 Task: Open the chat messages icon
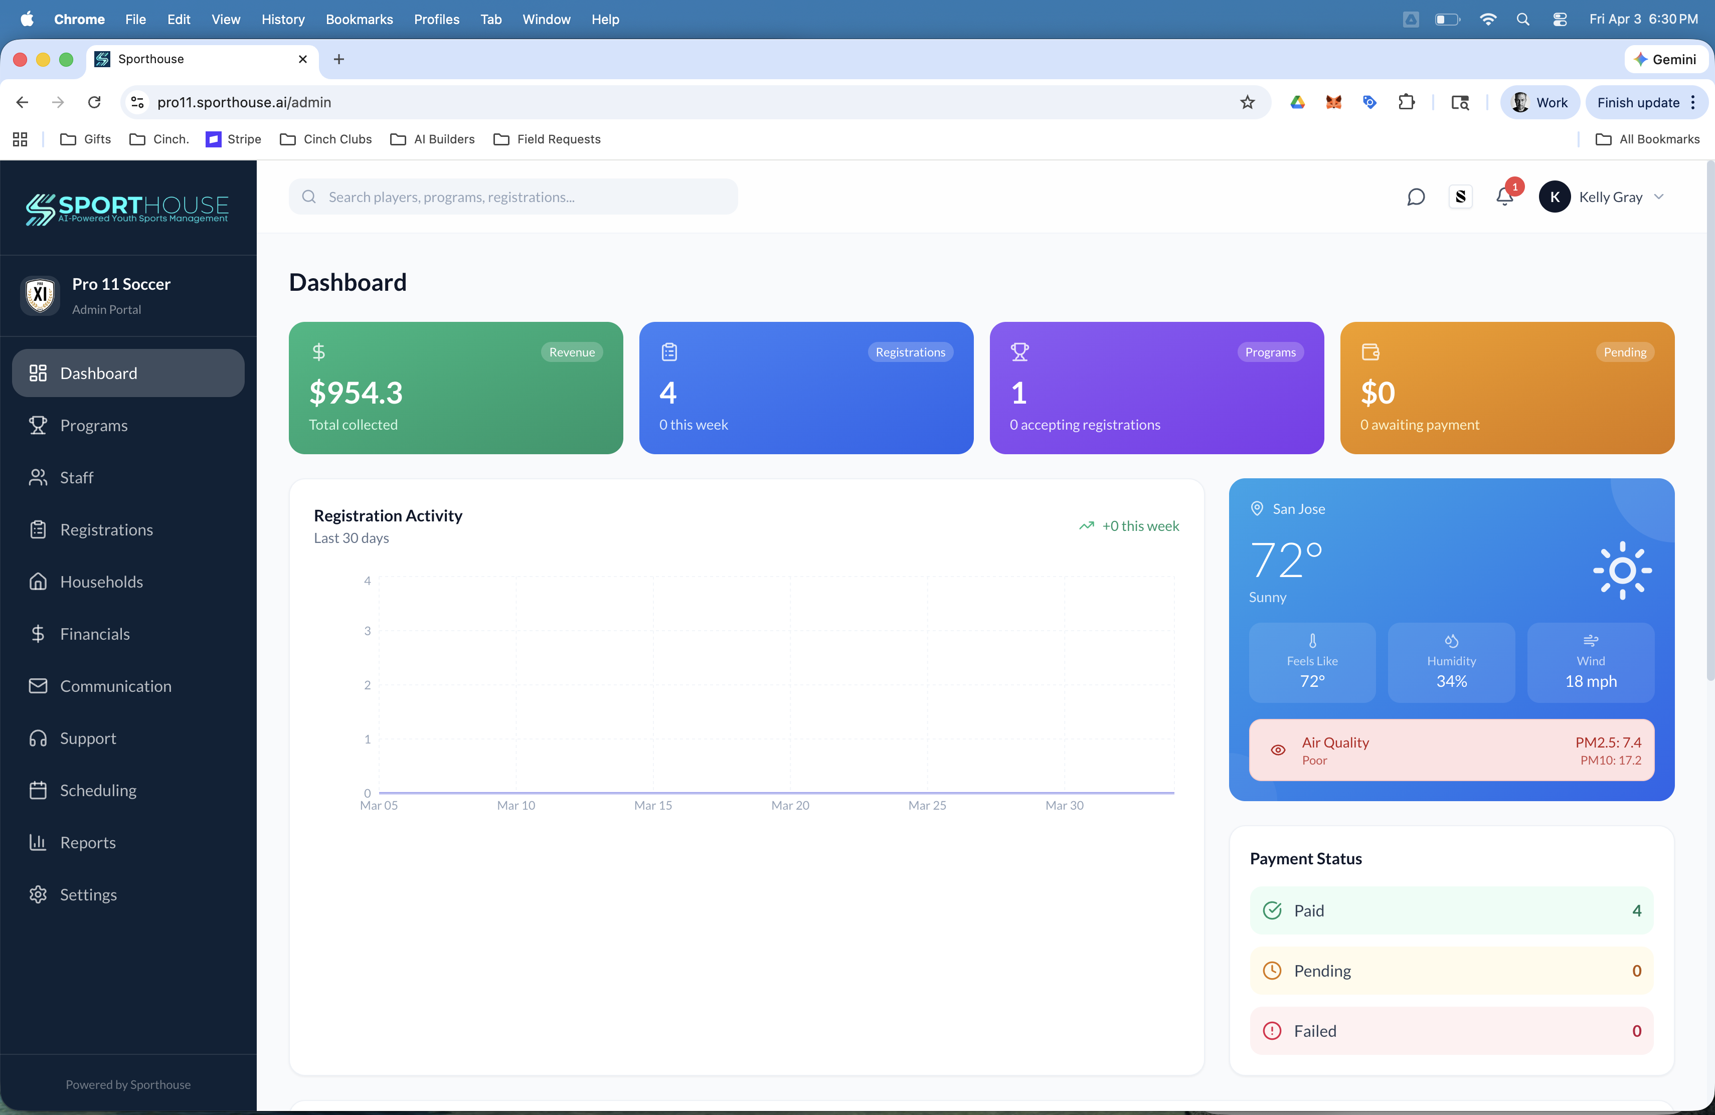click(1415, 197)
